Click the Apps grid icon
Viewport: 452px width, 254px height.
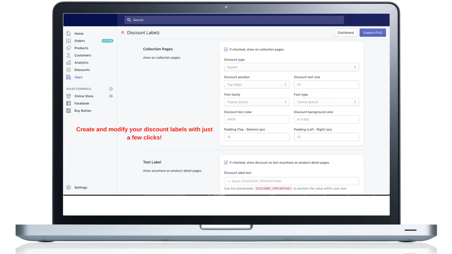(68, 77)
